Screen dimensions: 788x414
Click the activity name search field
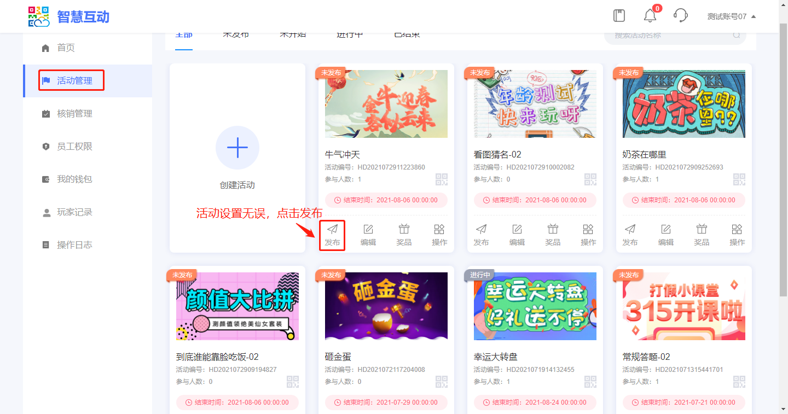click(x=670, y=36)
